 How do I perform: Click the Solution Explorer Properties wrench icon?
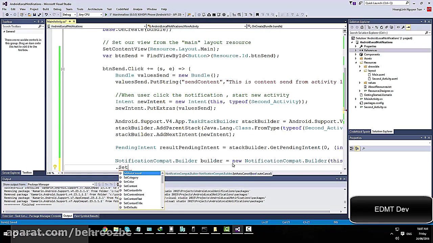(x=403, y=27)
